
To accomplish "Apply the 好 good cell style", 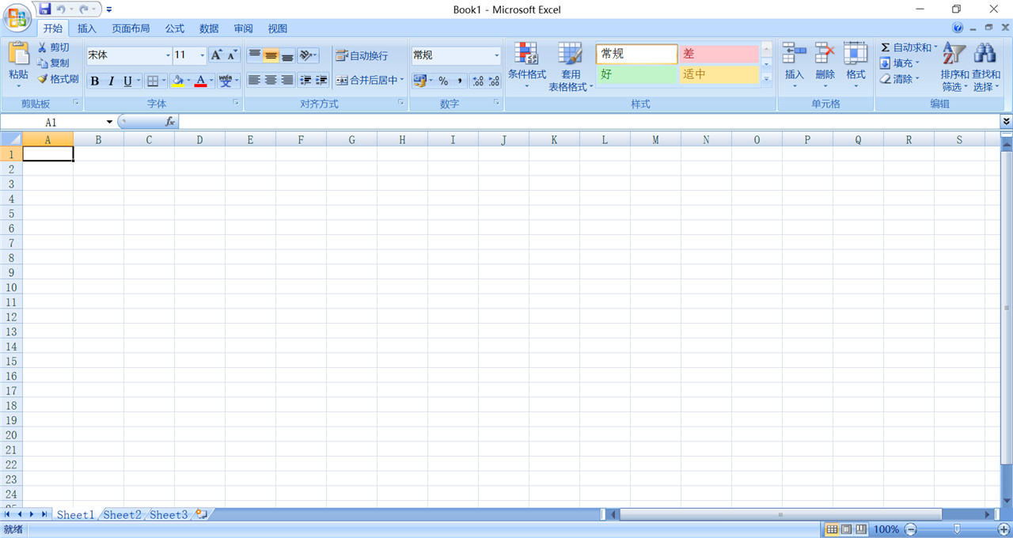I will pos(637,74).
